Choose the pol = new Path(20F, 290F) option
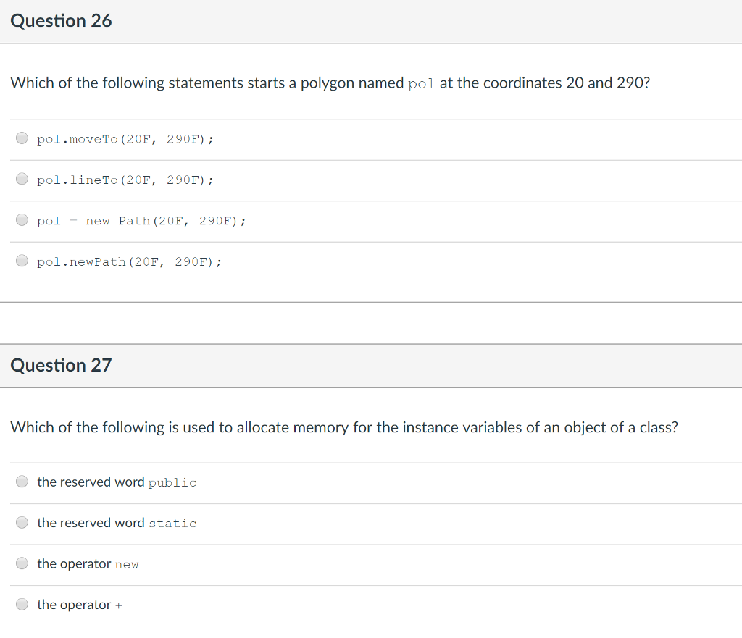 [22, 220]
